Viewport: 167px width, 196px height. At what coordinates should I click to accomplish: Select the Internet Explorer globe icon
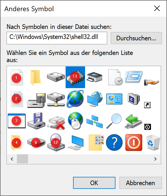(75, 99)
